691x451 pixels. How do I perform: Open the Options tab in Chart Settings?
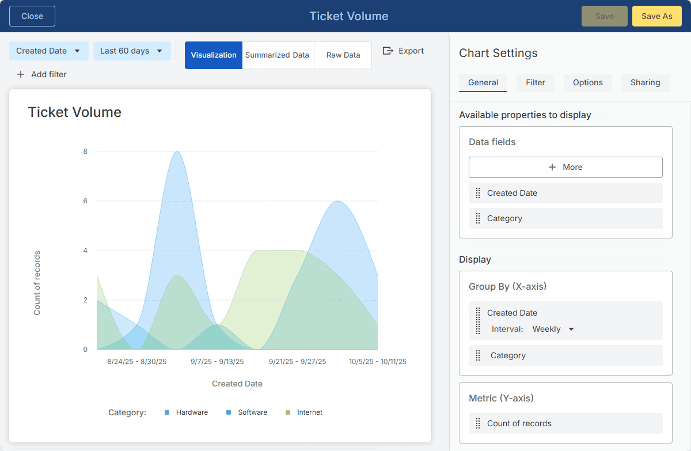tap(587, 82)
